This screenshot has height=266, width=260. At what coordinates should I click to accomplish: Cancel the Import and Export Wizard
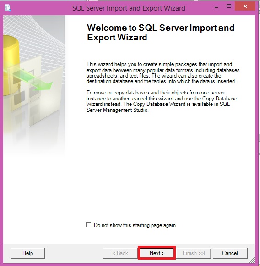coord(230,253)
